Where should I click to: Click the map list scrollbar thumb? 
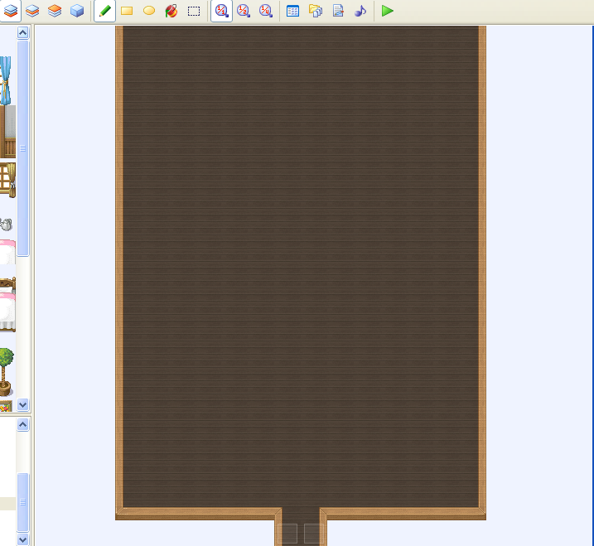(x=22, y=502)
